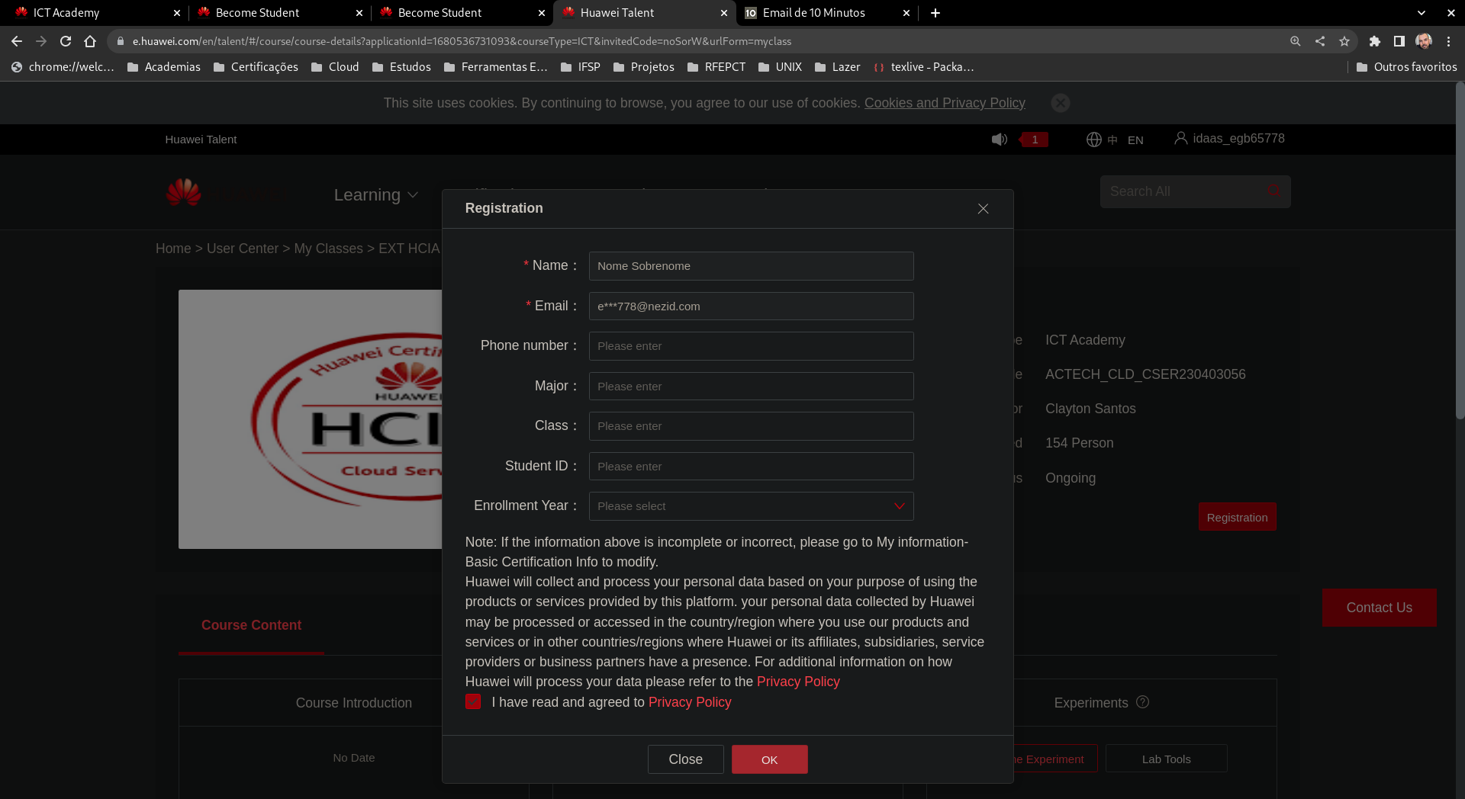Bookmark the page via the star icon
The image size is (1465, 799).
(1344, 41)
